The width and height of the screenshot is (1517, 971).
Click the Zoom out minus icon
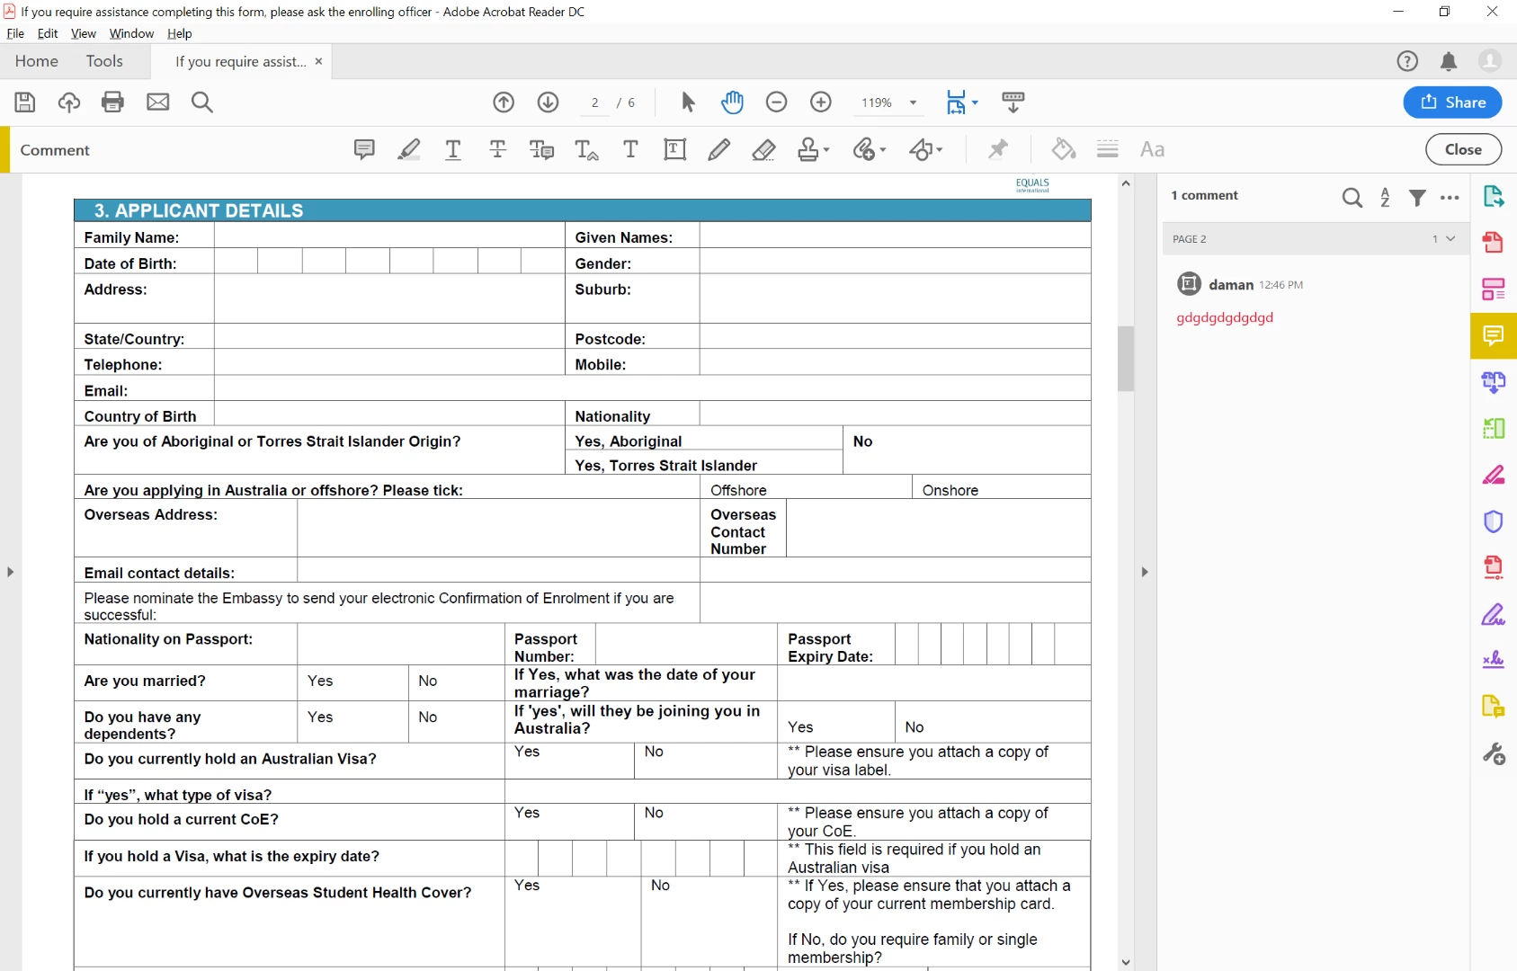tap(776, 102)
